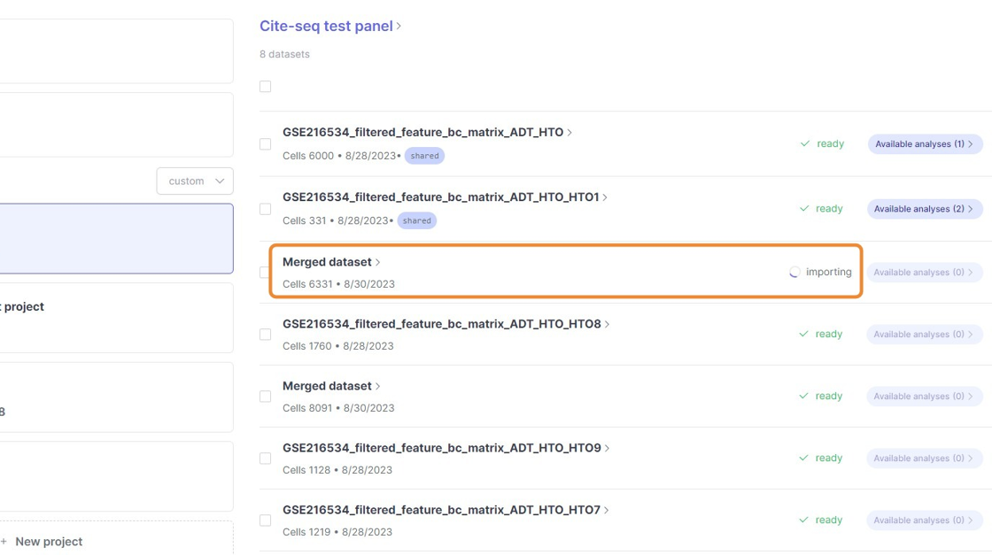Click the plus icon beside New project

4,542
